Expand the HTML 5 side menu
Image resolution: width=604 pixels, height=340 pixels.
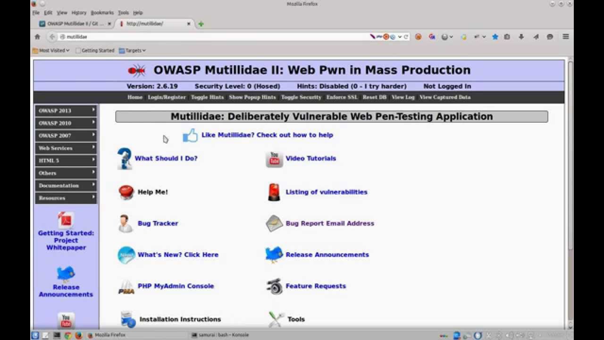66,161
